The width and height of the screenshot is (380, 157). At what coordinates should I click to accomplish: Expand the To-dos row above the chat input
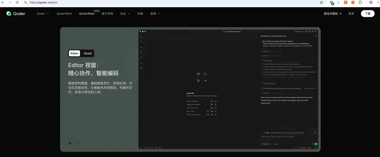click(x=289, y=133)
